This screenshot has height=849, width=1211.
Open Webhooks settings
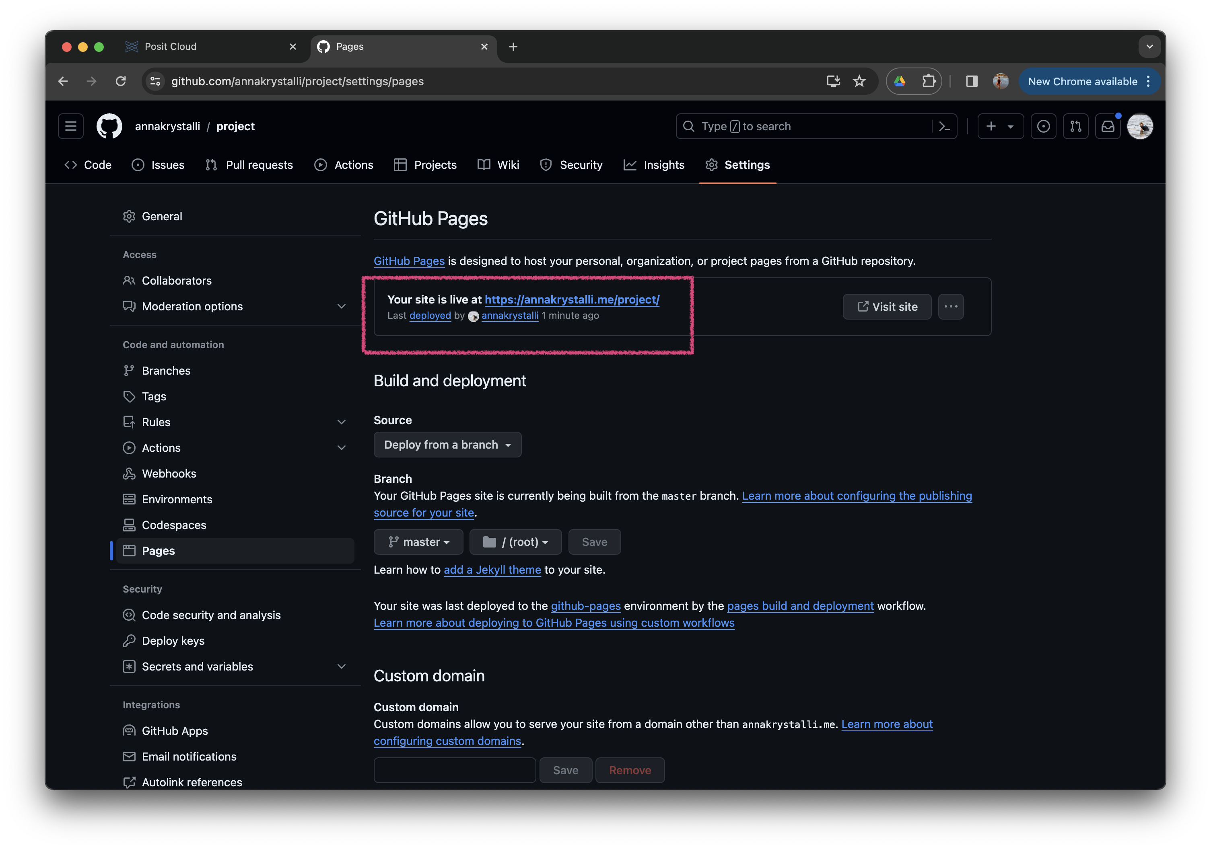(235, 474)
